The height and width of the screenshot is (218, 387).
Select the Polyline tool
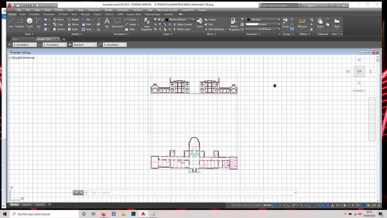click(x=20, y=23)
